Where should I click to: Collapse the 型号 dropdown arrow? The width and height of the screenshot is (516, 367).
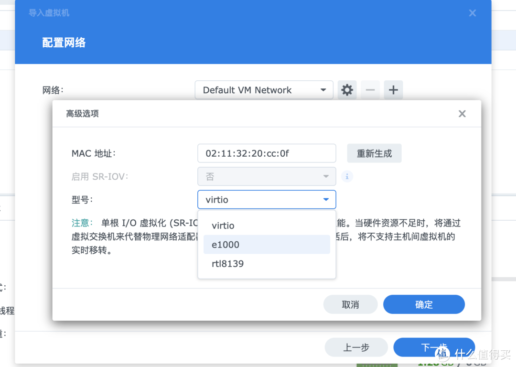325,199
